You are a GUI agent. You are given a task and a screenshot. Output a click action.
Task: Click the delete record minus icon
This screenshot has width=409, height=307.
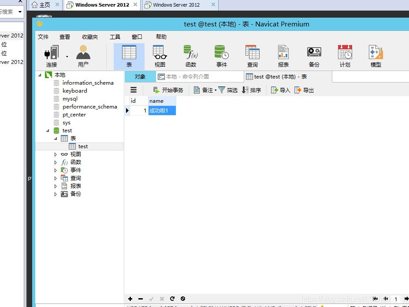[141, 299]
